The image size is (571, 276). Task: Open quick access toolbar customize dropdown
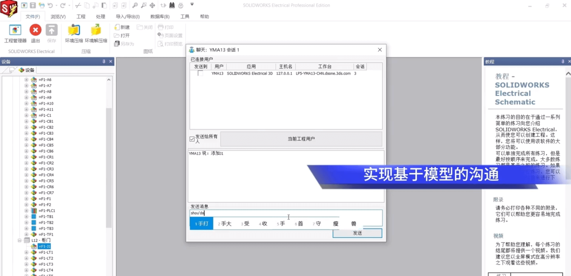coord(192,4)
